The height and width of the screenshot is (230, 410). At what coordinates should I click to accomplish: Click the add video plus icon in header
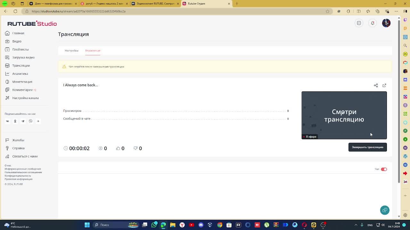[x=359, y=23]
